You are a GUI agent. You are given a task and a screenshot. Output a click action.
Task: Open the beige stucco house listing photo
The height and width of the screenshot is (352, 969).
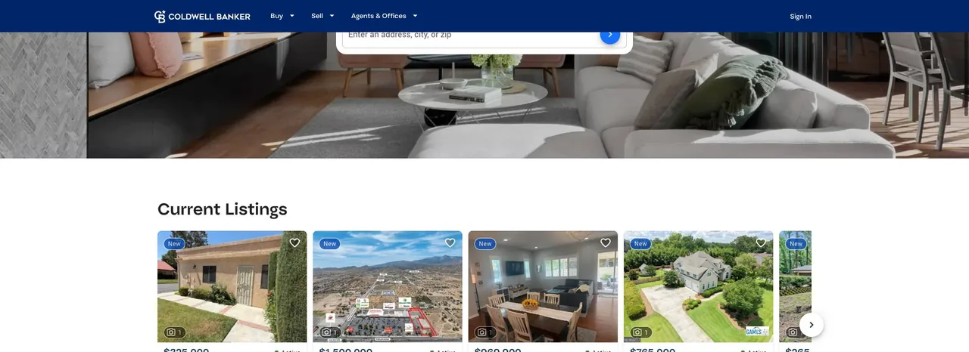pos(232,286)
